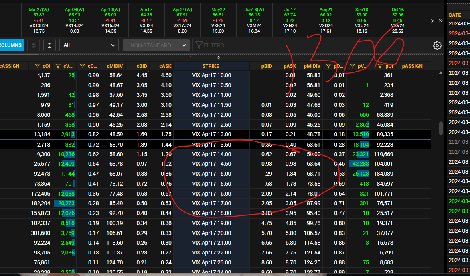Screen dimensions: 470x276
Task: Select the Jun18(W) expiration tab
Action: (x=254, y=20)
